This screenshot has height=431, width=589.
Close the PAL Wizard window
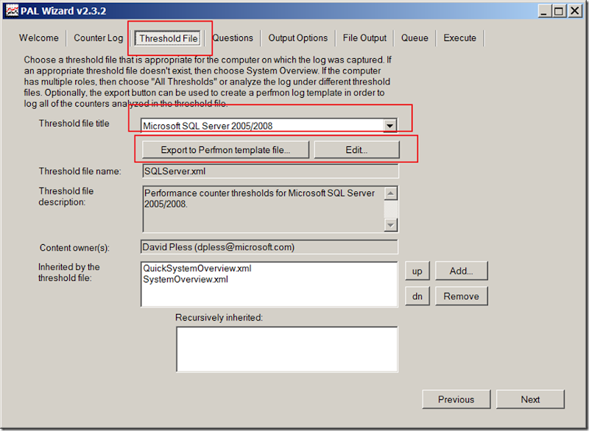(x=575, y=11)
